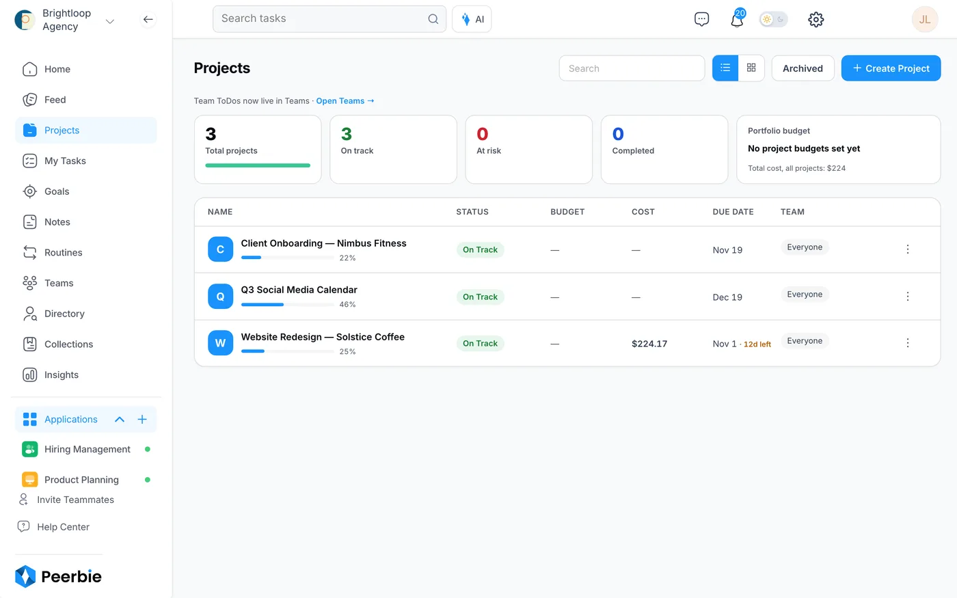Click the Directory person-search icon

[29, 314]
